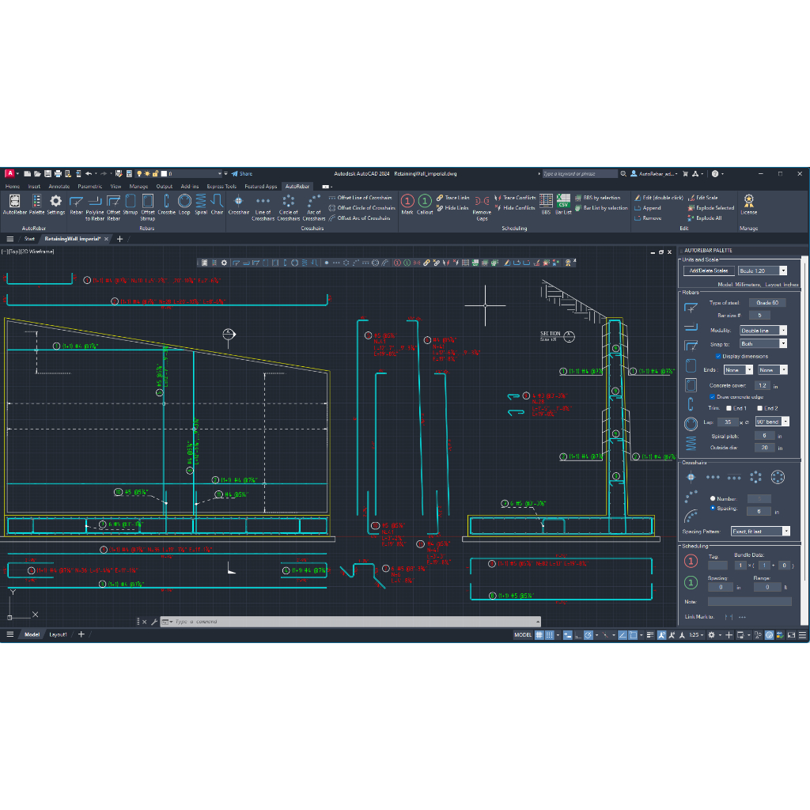Open the Featured Apps ribbon tab
The image size is (810, 810).
[x=261, y=187]
